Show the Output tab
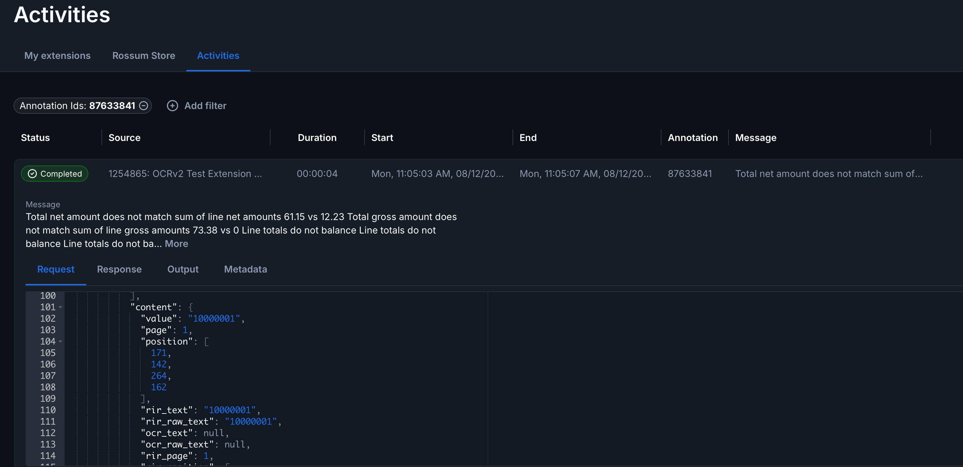The width and height of the screenshot is (963, 467). (183, 269)
